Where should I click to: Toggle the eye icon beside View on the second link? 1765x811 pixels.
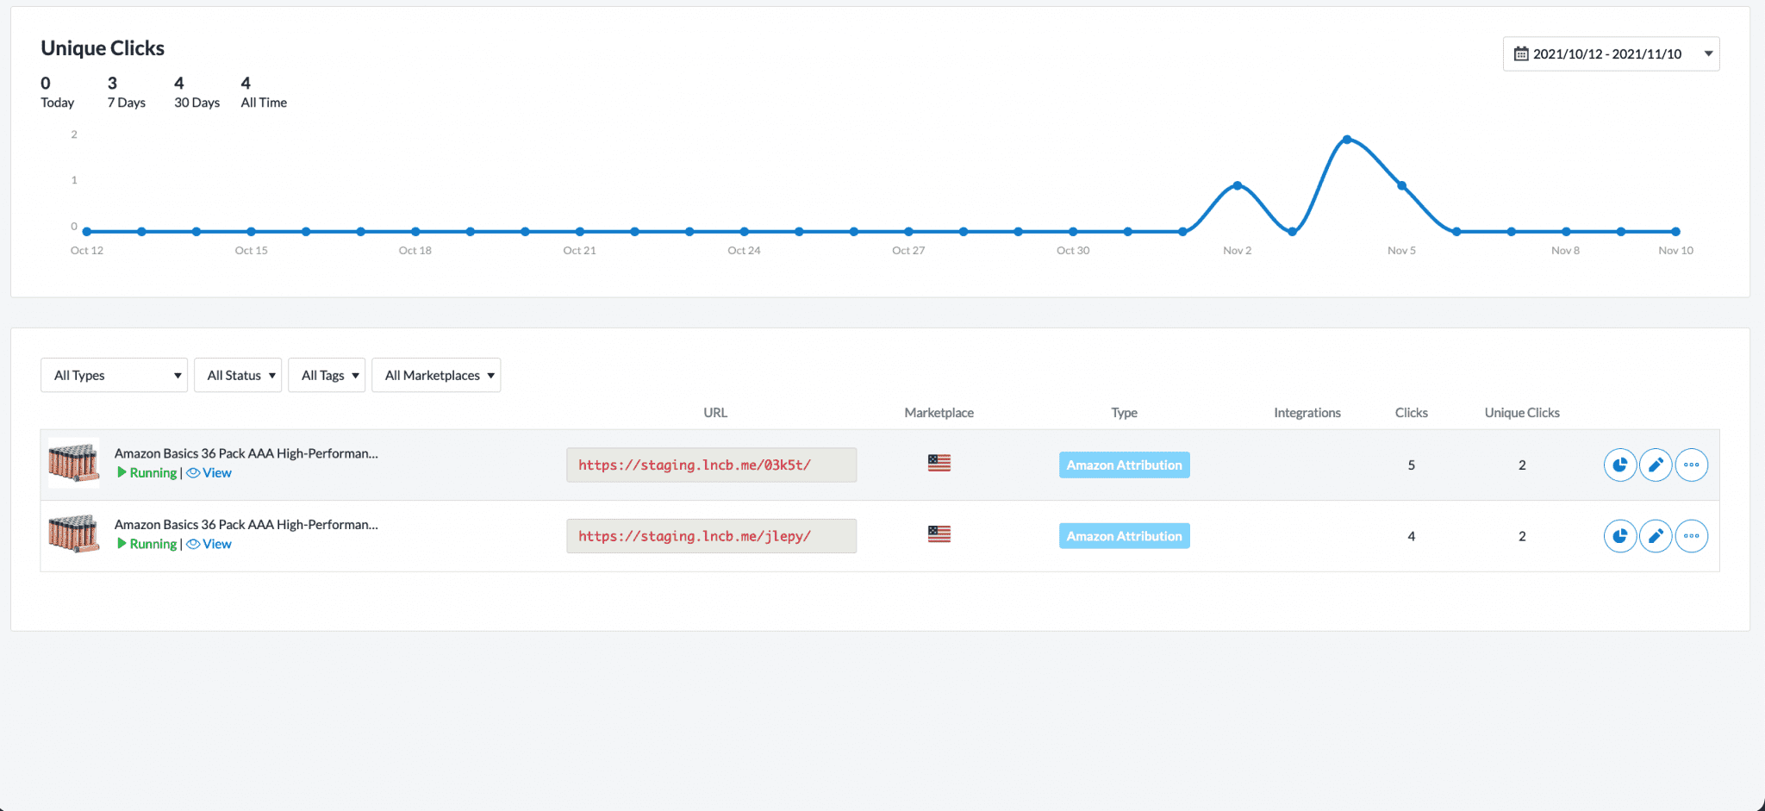coord(193,544)
